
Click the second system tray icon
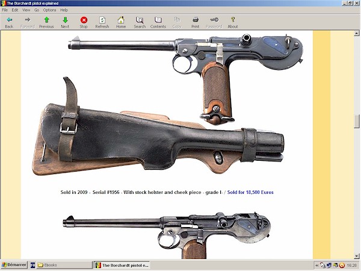pyautogui.click(x=329, y=266)
